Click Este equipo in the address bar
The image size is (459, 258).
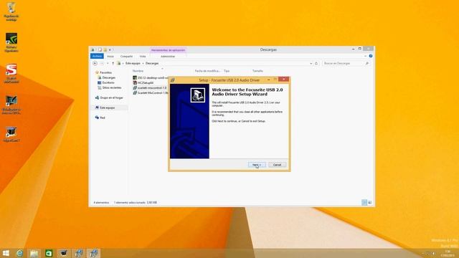pyautogui.click(x=133, y=63)
